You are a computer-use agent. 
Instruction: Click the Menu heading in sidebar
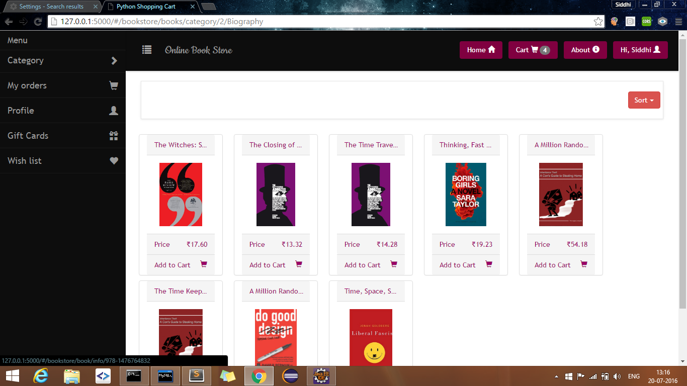[x=18, y=40]
